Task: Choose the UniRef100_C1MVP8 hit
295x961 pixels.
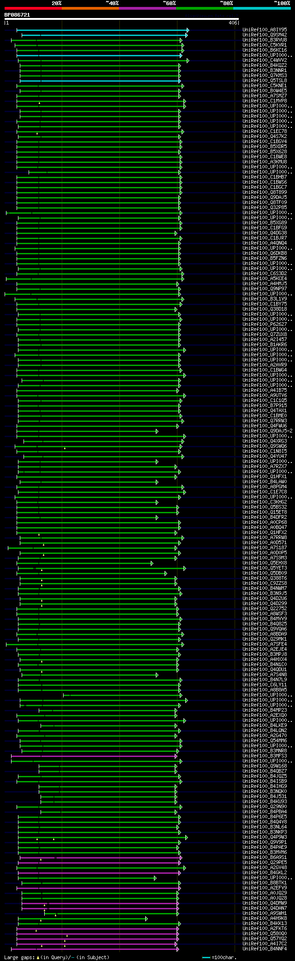Action: click(265, 101)
